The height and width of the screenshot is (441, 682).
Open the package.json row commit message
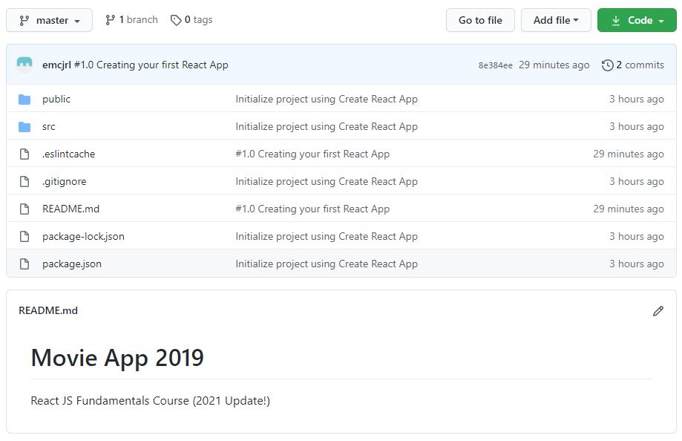click(x=327, y=264)
